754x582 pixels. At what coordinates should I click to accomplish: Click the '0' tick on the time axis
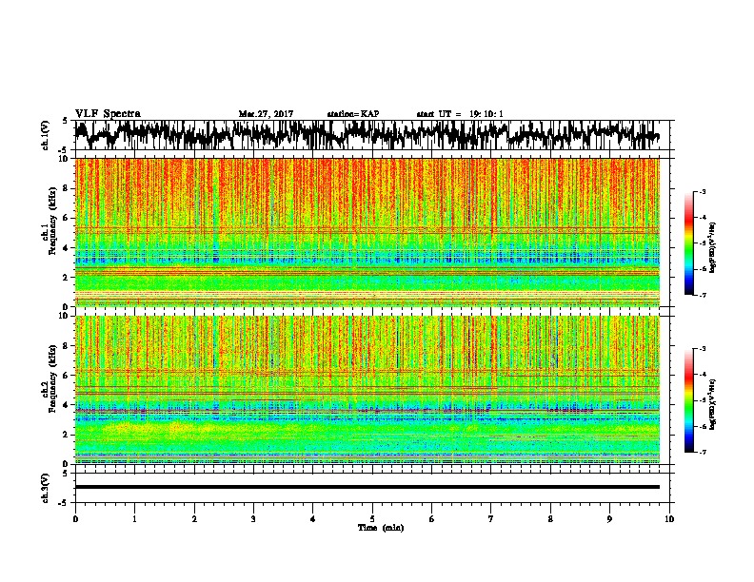75,519
